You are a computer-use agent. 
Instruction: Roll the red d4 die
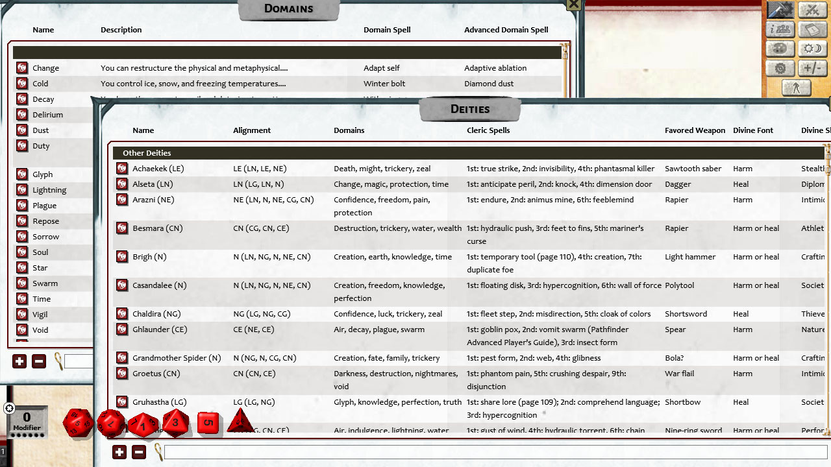(x=240, y=422)
